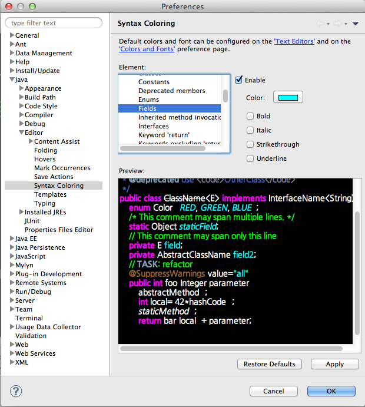Expand the Install/Update node
365x407 pixels.
[12, 70]
